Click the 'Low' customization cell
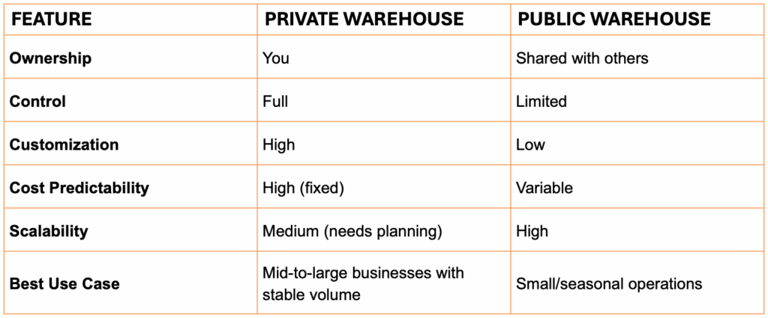Viewport: 768px width, 318px height. click(530, 145)
